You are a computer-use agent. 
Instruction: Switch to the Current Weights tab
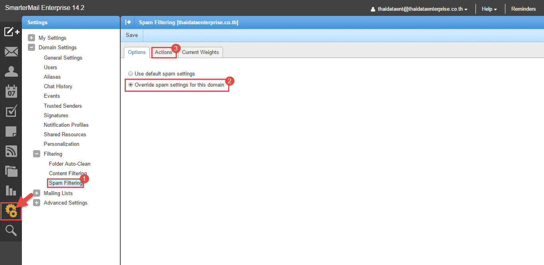[200, 52]
